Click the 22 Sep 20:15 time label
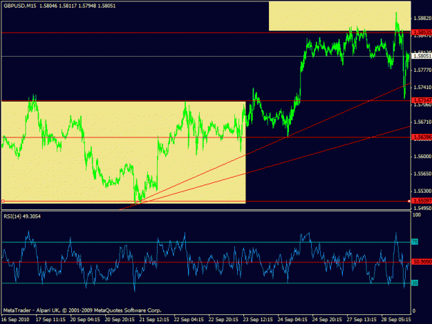432x324 pixels. pos(223,320)
